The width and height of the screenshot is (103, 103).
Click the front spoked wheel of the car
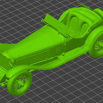coord(20,83)
